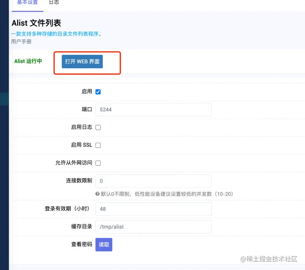
Task: Click the 读取 button for 查看密码
Action: [104, 244]
